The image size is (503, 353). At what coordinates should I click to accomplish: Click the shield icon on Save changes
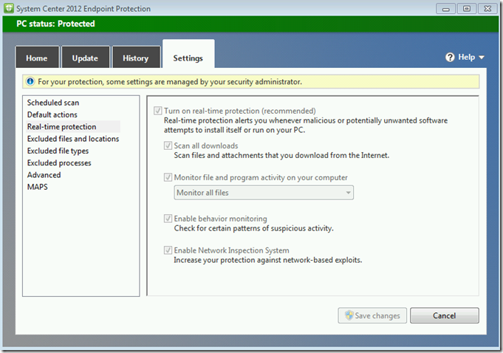click(x=349, y=315)
